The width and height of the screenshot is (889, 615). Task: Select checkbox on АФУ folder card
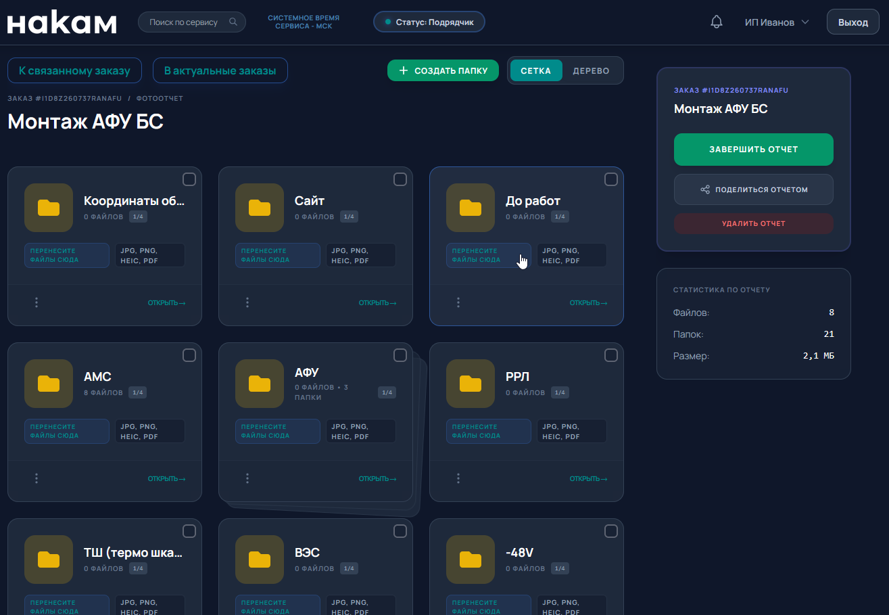click(400, 355)
